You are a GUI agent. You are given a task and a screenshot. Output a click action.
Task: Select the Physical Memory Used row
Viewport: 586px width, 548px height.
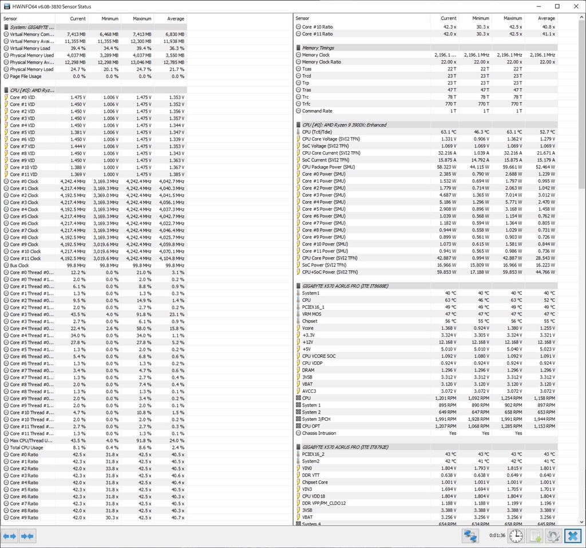click(x=94, y=55)
